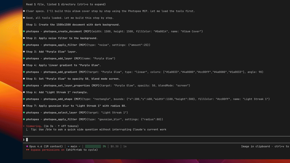Click the "Good, all tools loaded" message

(70, 18)
